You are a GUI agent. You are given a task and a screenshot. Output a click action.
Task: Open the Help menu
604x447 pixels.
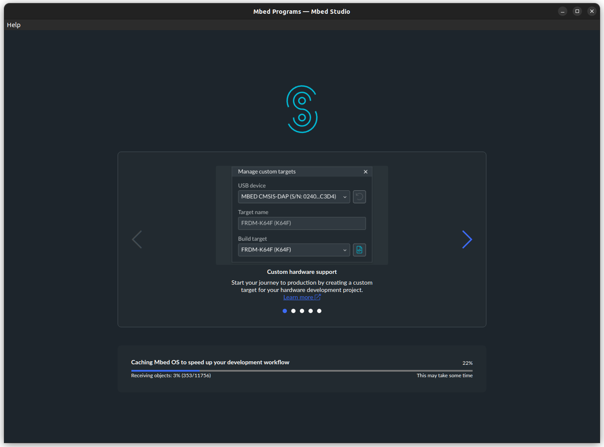coord(14,25)
